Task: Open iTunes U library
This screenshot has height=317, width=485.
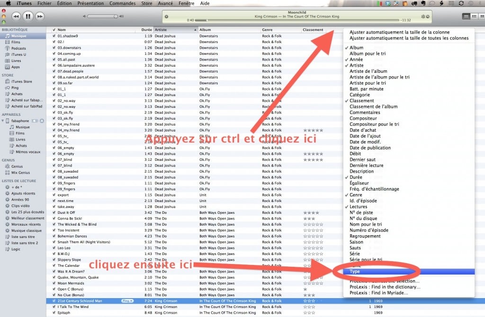Action: pos(18,54)
